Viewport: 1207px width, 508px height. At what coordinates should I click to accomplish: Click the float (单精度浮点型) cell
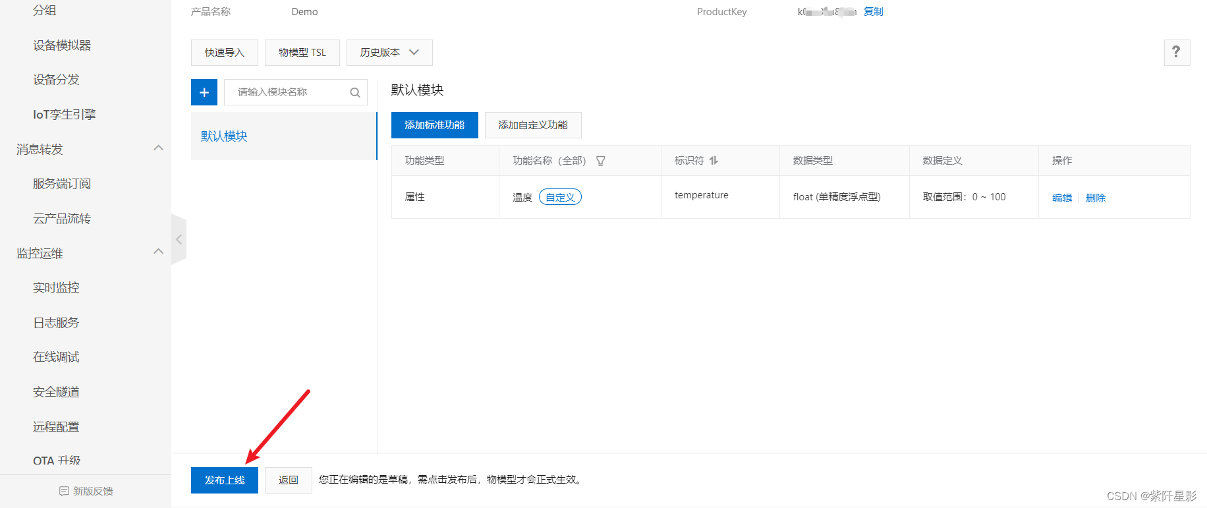[837, 197]
